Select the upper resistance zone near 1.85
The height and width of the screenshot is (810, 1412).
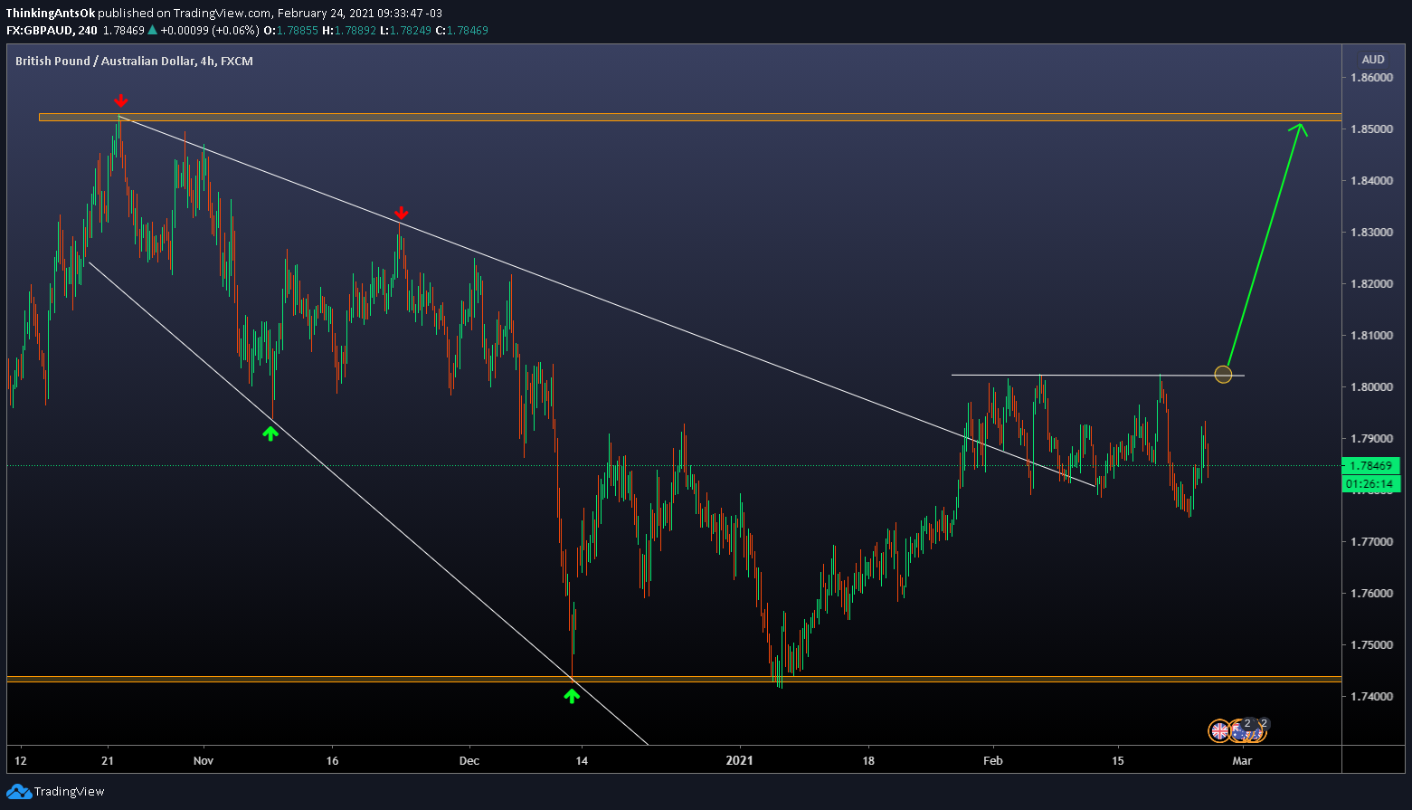690,117
